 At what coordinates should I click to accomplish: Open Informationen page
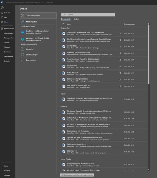point(8,33)
